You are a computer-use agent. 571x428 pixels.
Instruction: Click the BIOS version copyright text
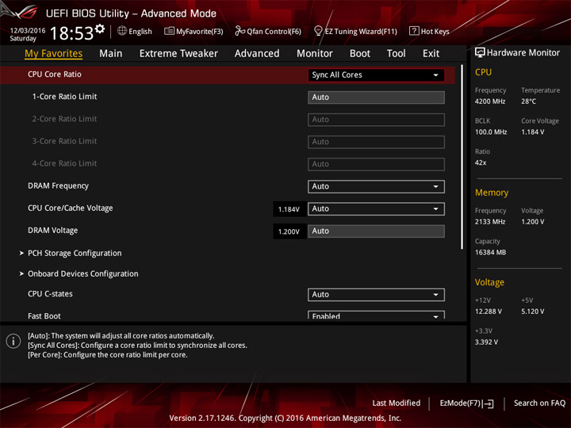click(x=285, y=418)
